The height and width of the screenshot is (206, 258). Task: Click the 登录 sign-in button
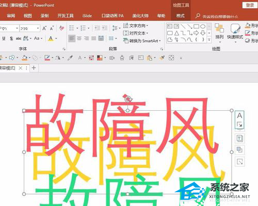(250, 5)
